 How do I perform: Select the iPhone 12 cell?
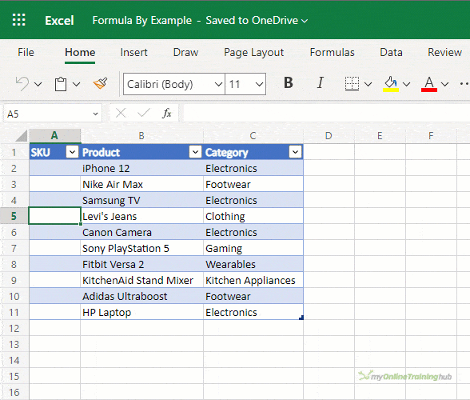141,168
